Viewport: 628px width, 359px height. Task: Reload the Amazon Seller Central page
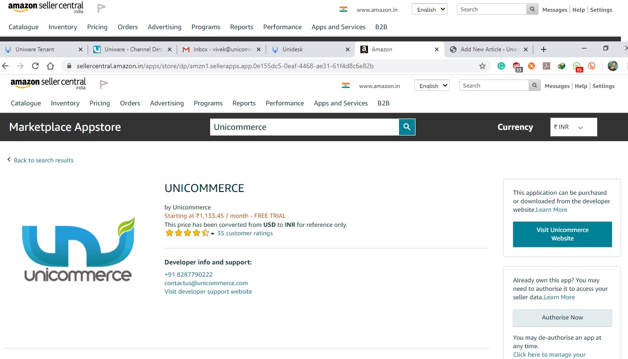click(x=35, y=66)
